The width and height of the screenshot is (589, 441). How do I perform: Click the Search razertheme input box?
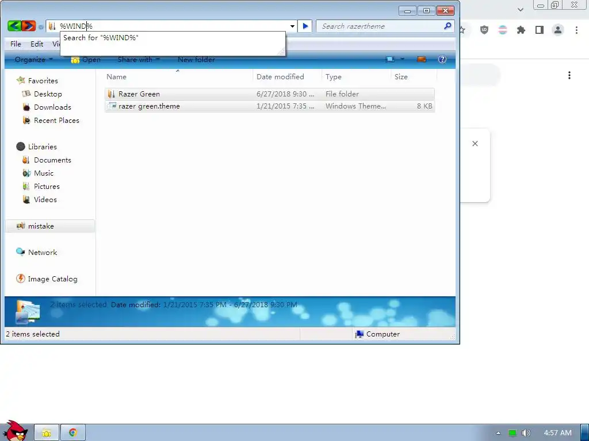pyautogui.click(x=380, y=26)
